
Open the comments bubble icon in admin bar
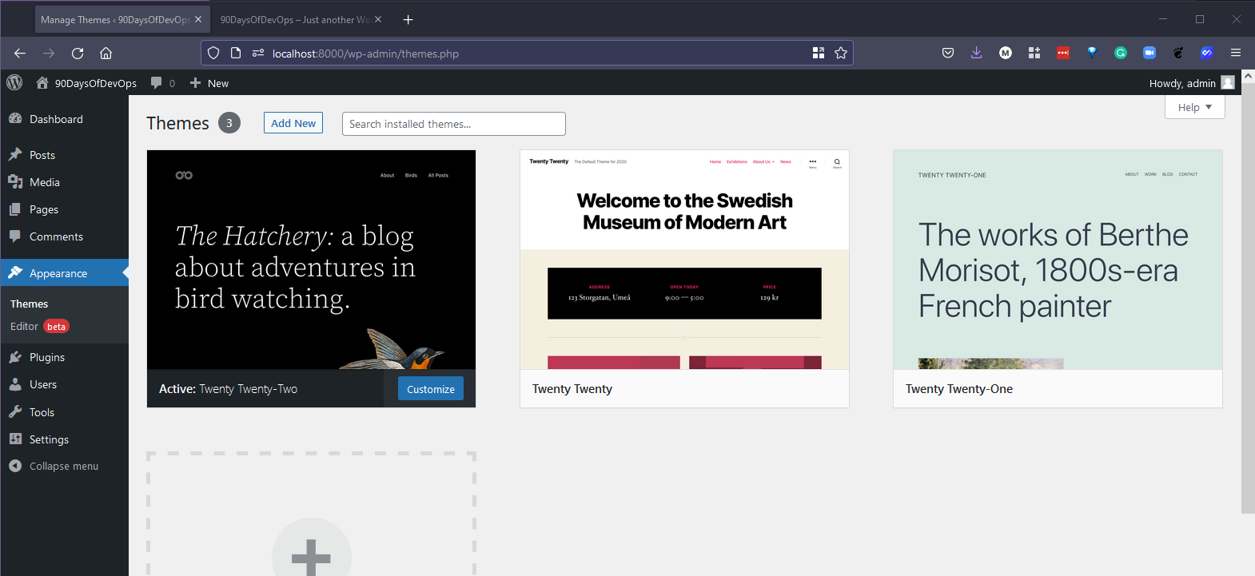[157, 83]
